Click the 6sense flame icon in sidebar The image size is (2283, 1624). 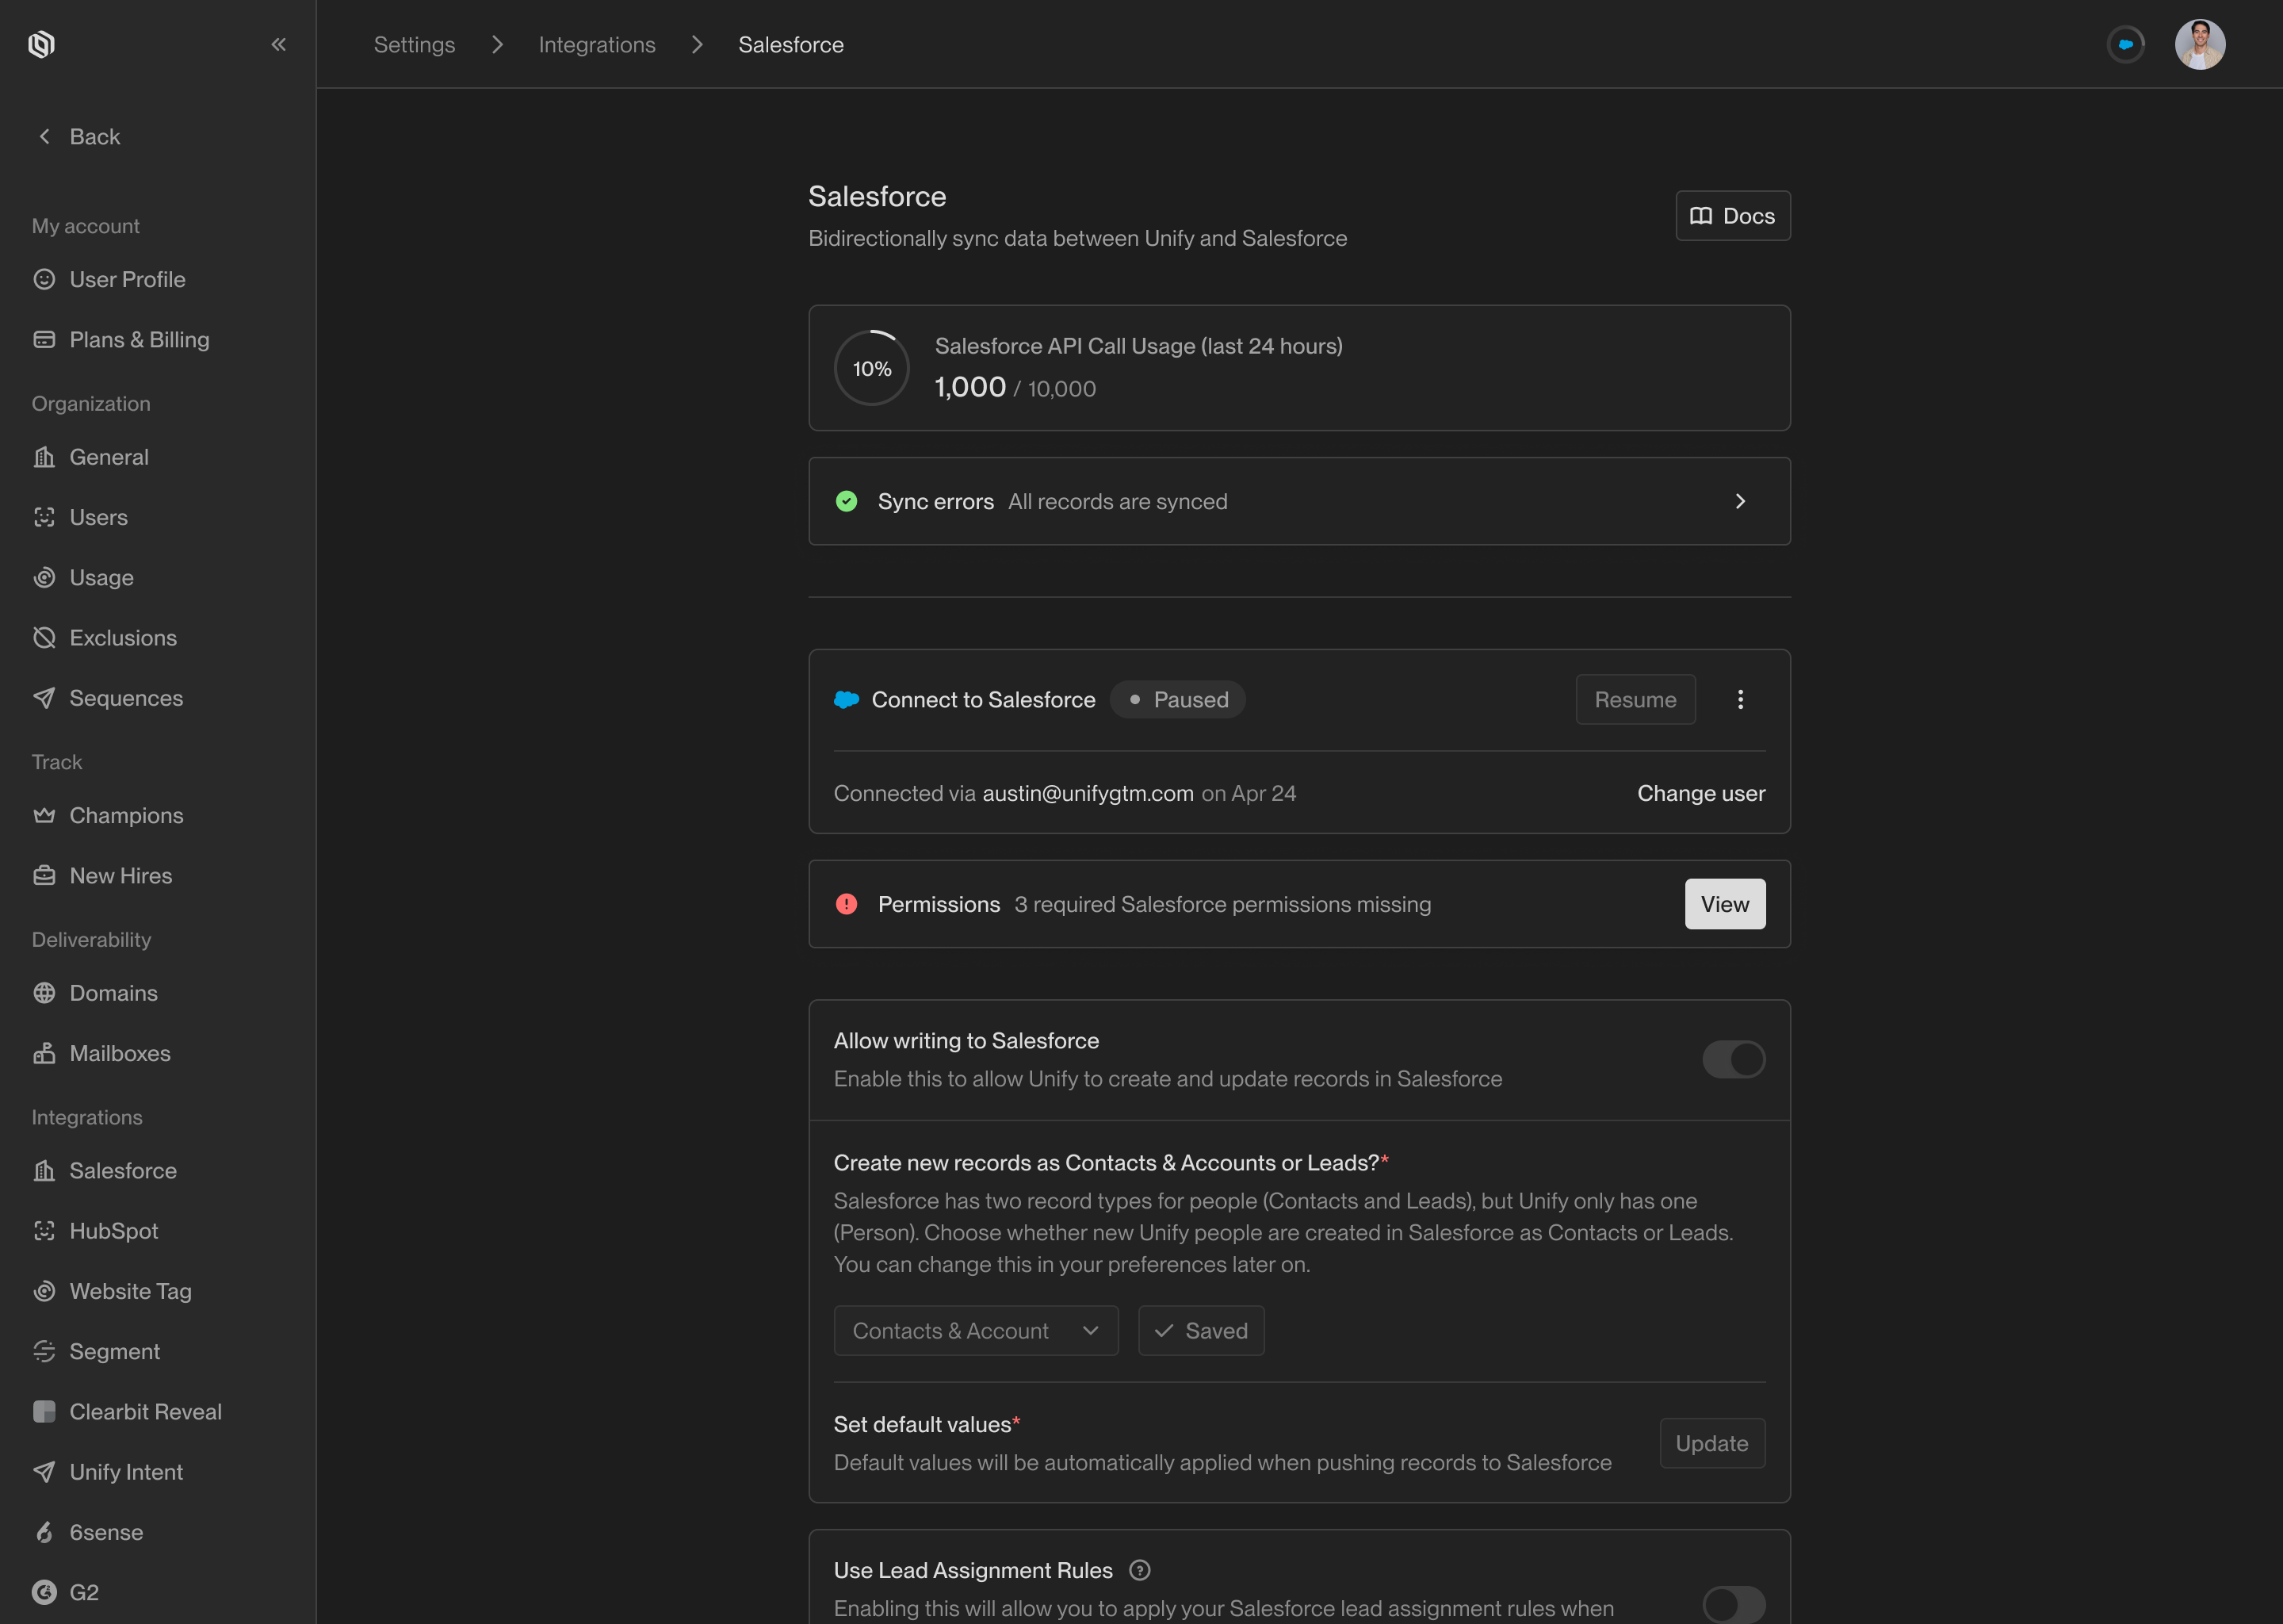(44, 1532)
